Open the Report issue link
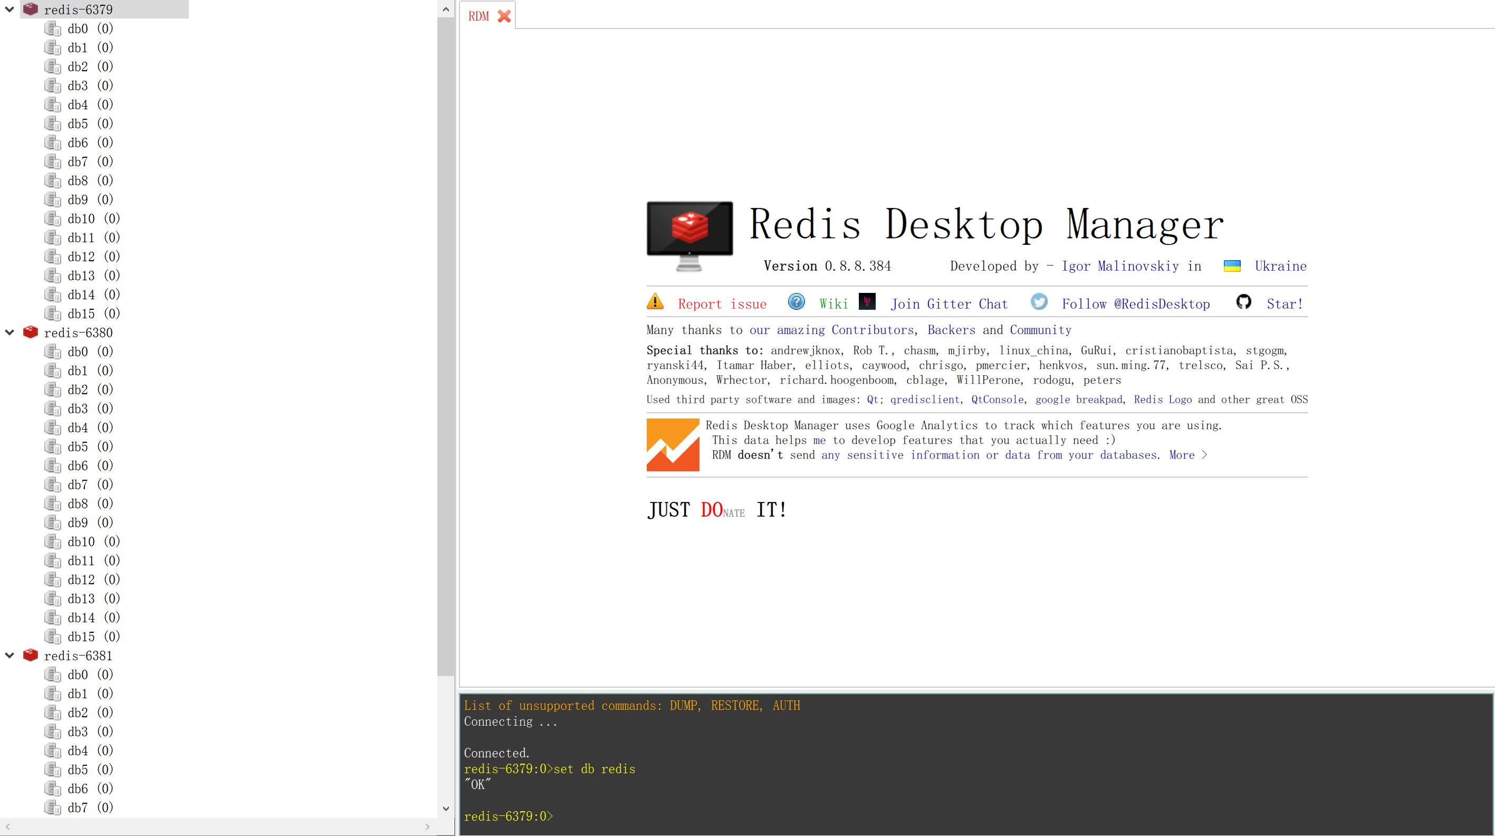 (x=722, y=303)
